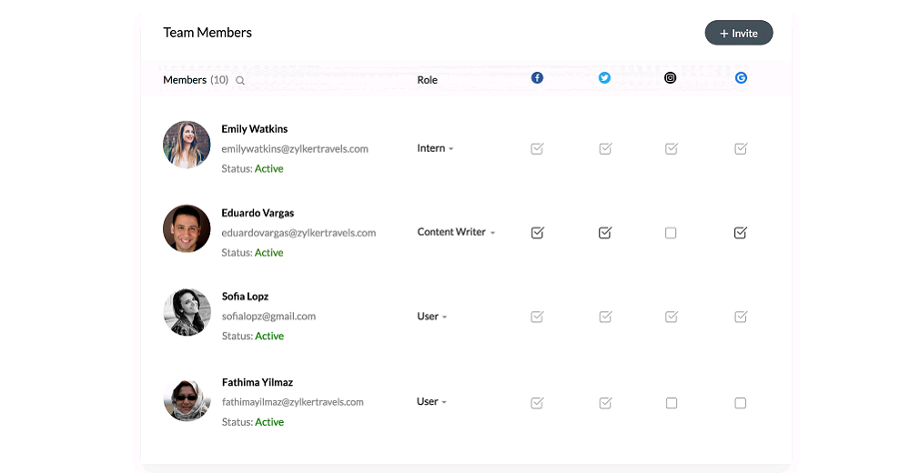Enable Instagram access for Eduardo Vargas
This screenshot has width=910, height=473.
click(x=671, y=233)
